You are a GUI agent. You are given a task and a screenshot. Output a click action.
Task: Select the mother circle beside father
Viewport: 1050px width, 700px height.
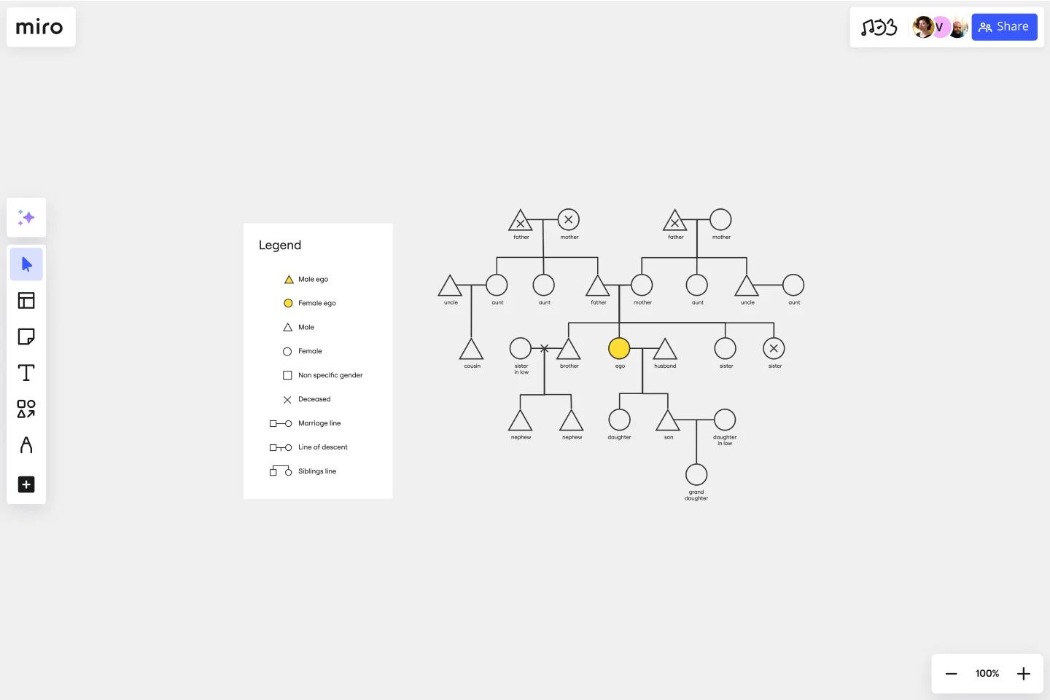click(642, 285)
